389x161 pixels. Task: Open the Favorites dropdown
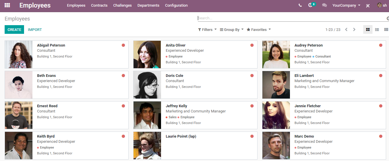tap(259, 29)
